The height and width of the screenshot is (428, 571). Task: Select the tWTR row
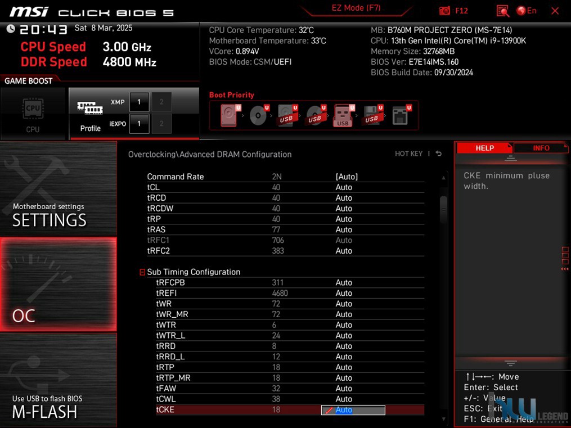[290, 325]
